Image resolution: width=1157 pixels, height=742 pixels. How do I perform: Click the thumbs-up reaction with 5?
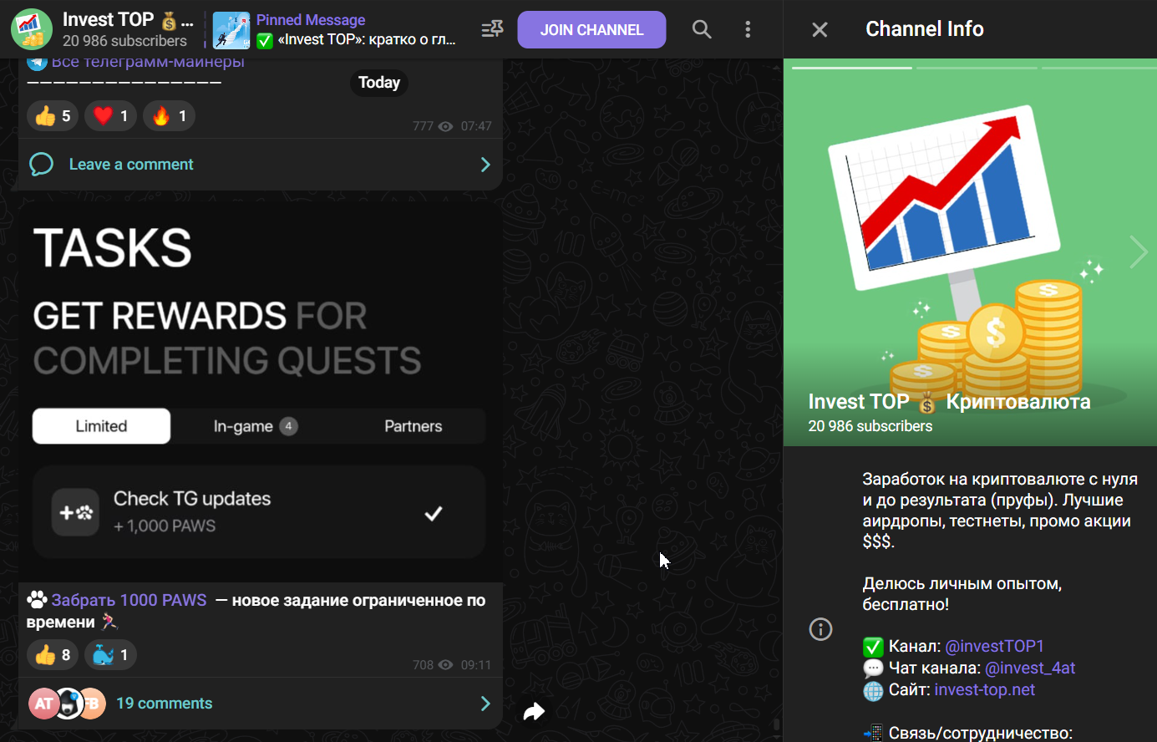tap(53, 116)
